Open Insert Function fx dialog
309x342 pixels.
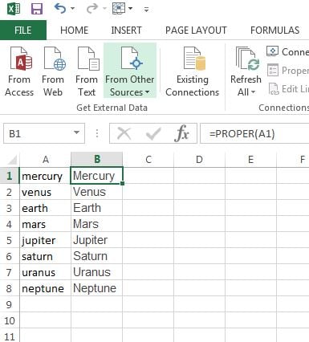click(181, 133)
